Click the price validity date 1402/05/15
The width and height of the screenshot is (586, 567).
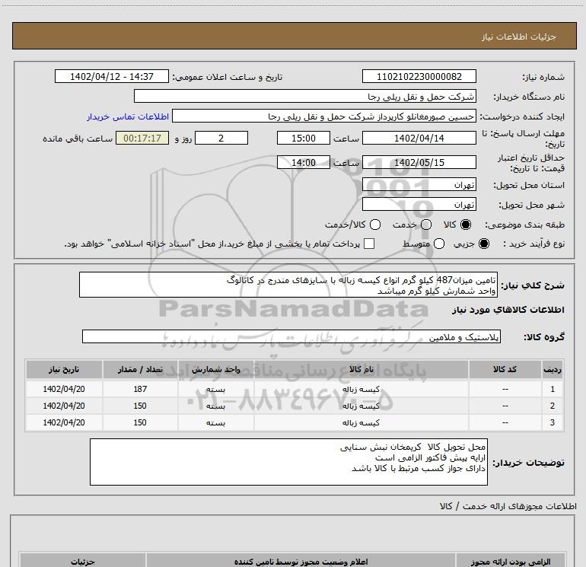[x=419, y=163]
